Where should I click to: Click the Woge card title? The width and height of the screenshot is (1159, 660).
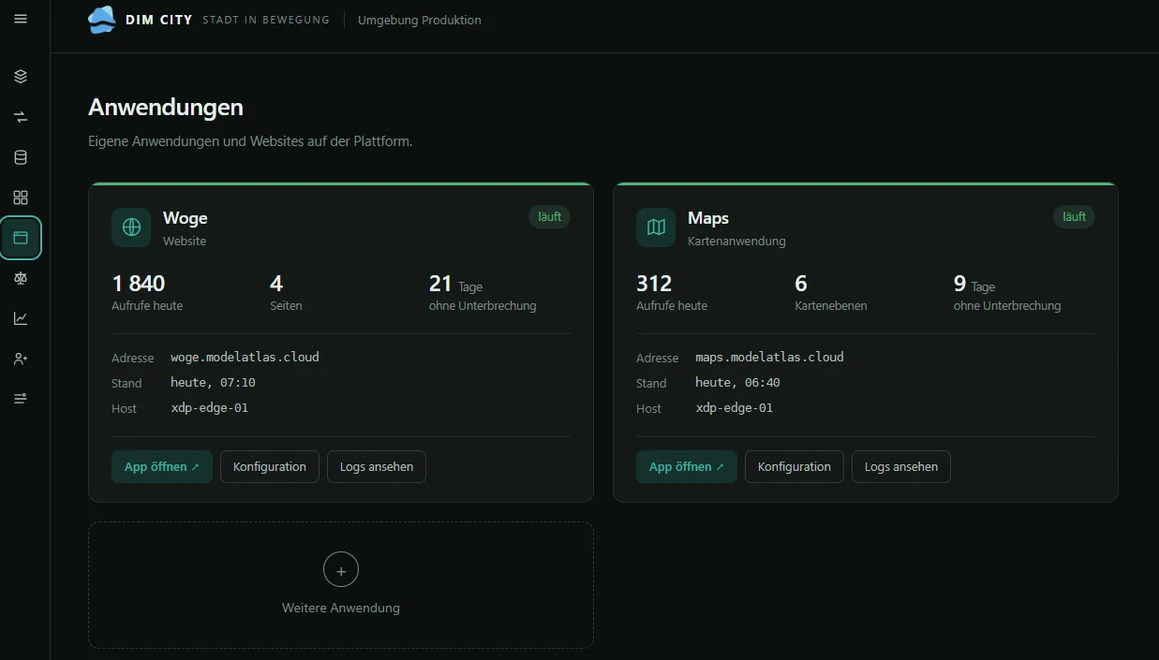click(x=186, y=218)
